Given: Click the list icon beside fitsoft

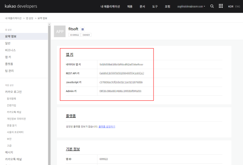Looking at the screenshot, I should (83, 29).
